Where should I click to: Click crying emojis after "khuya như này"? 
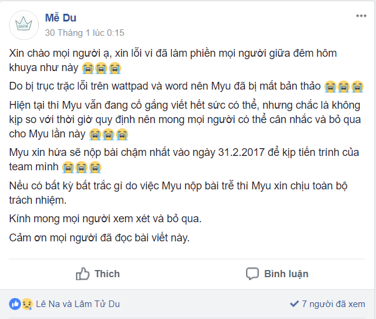[x=101, y=68]
